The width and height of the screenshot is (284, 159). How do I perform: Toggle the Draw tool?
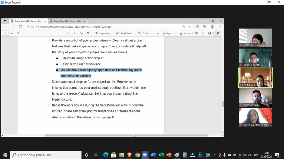pyautogui.click(x=143, y=33)
